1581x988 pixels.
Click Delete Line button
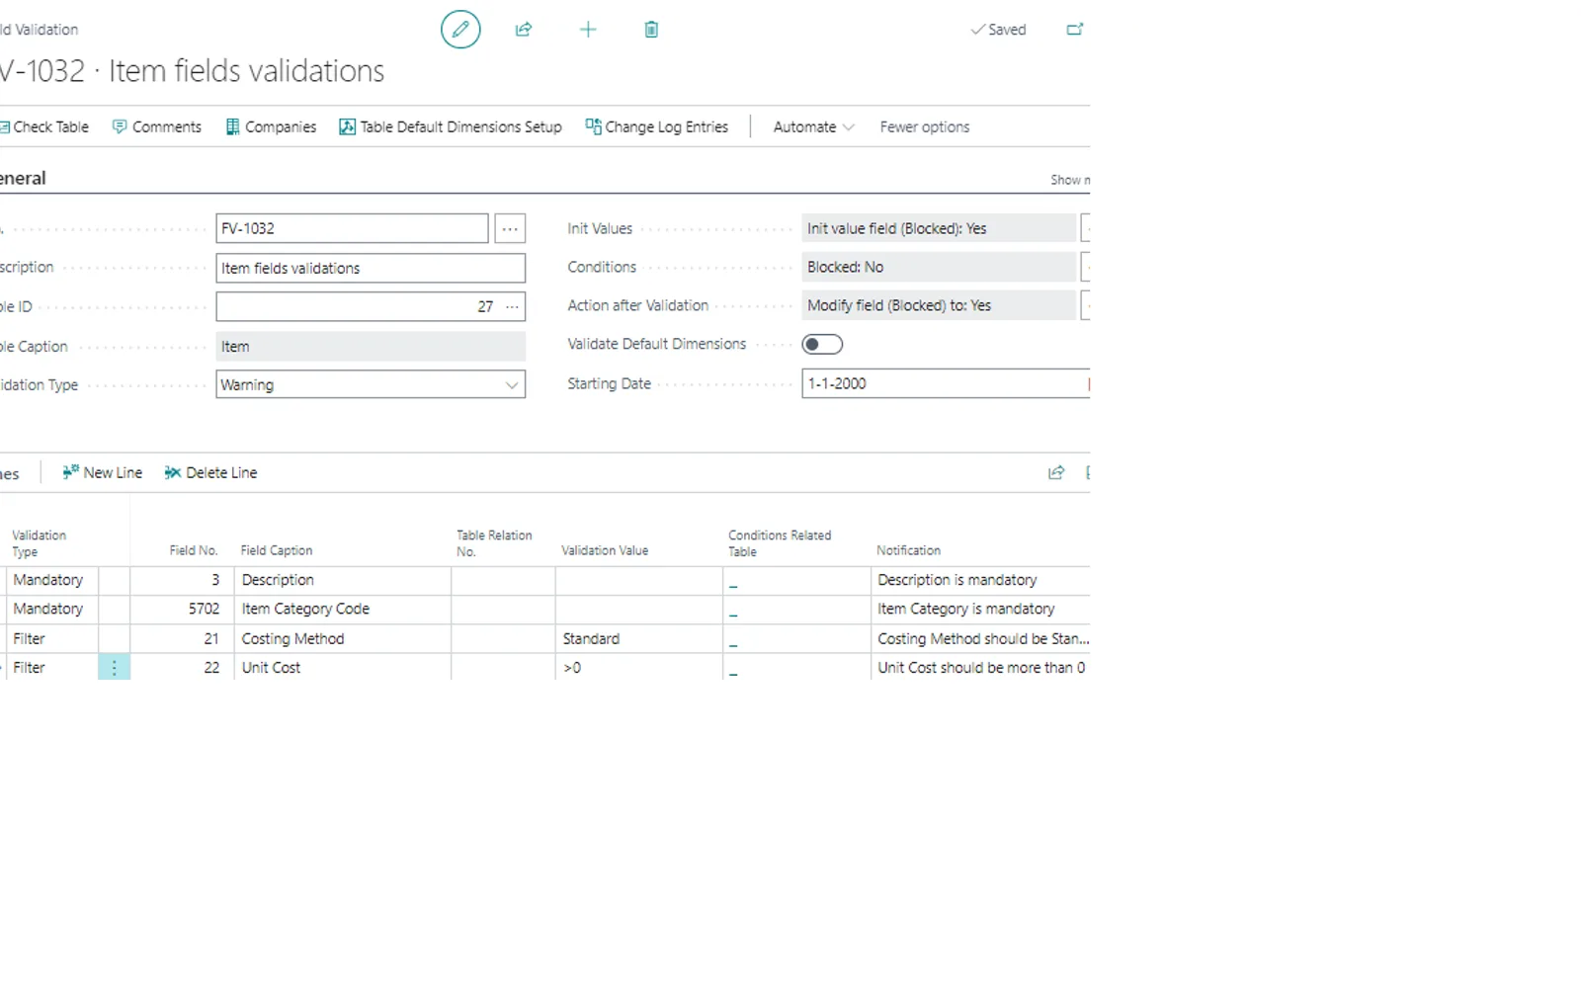click(x=210, y=472)
